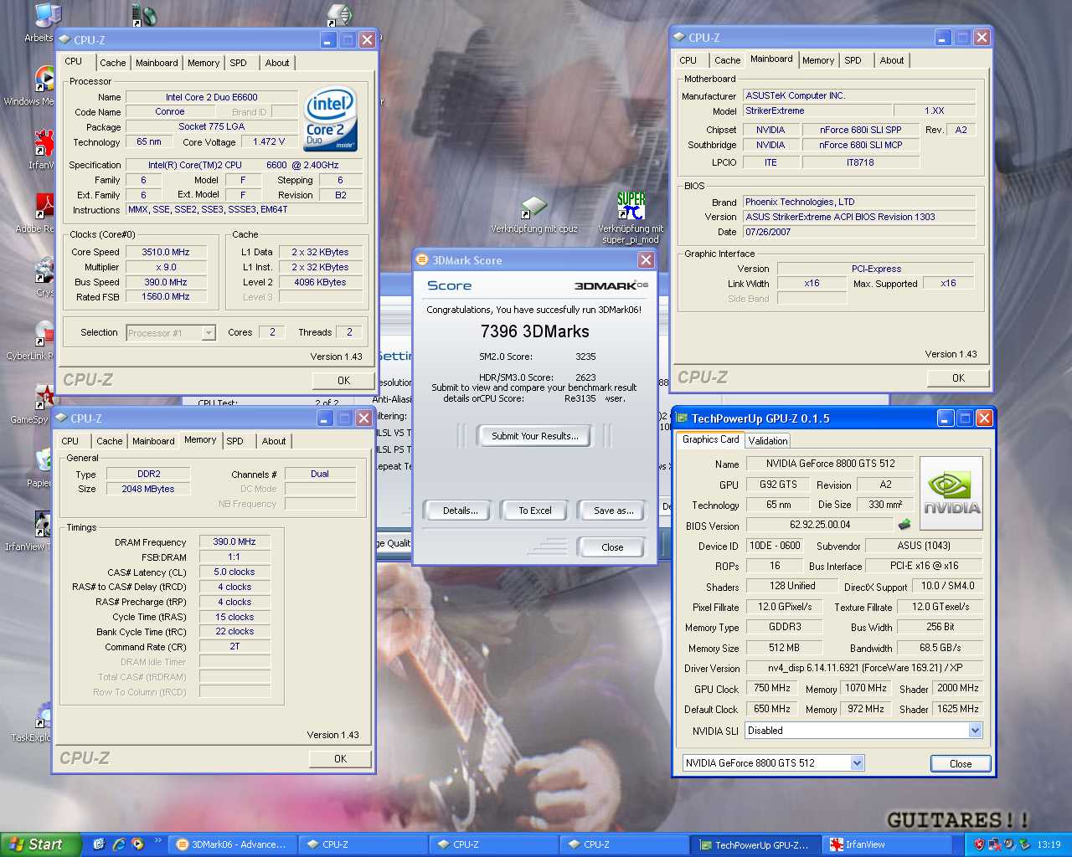Click the Close button in GPU-Z
This screenshot has height=857, width=1072.
pyautogui.click(x=961, y=764)
